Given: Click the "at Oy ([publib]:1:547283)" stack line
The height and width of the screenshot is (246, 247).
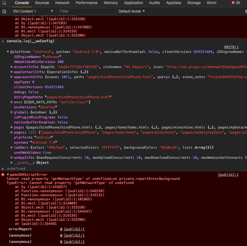Looking at the screenshot, I should [x=41, y=23].
